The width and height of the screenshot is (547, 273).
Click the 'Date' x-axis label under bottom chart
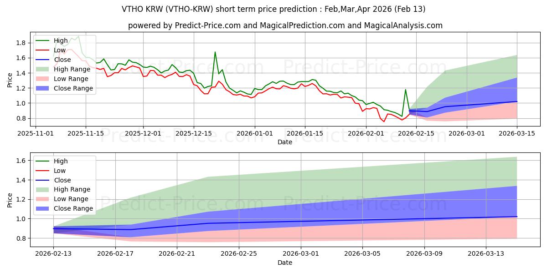285,263
